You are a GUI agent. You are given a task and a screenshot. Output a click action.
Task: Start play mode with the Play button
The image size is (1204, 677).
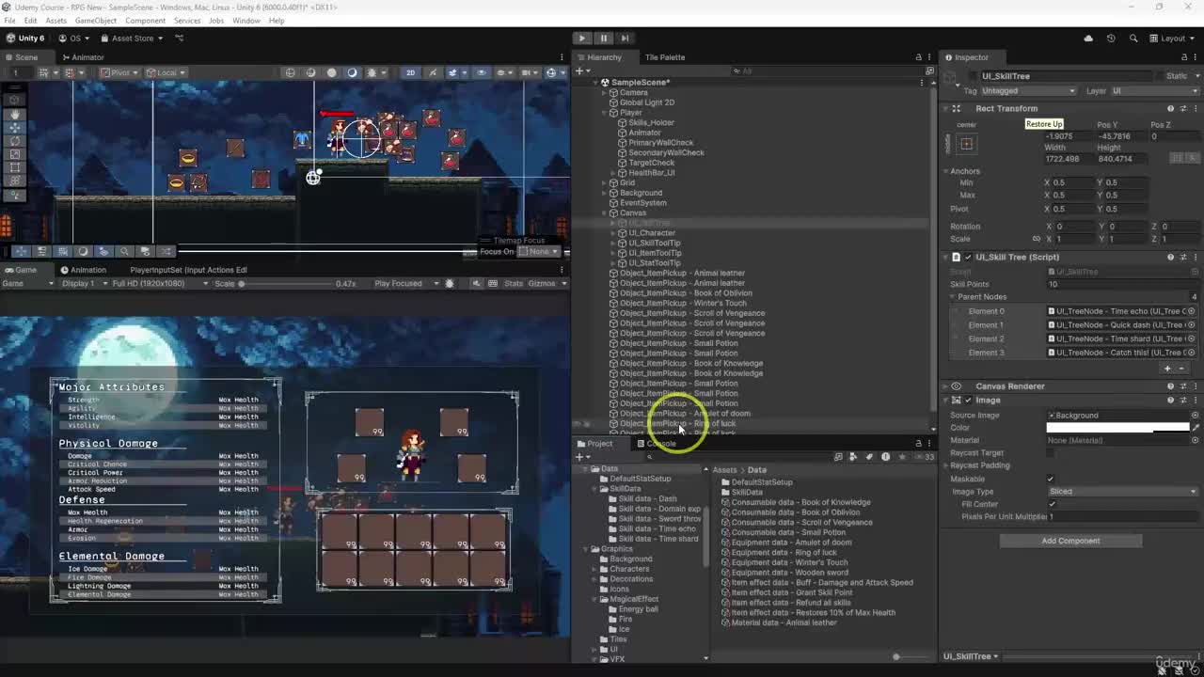point(582,38)
